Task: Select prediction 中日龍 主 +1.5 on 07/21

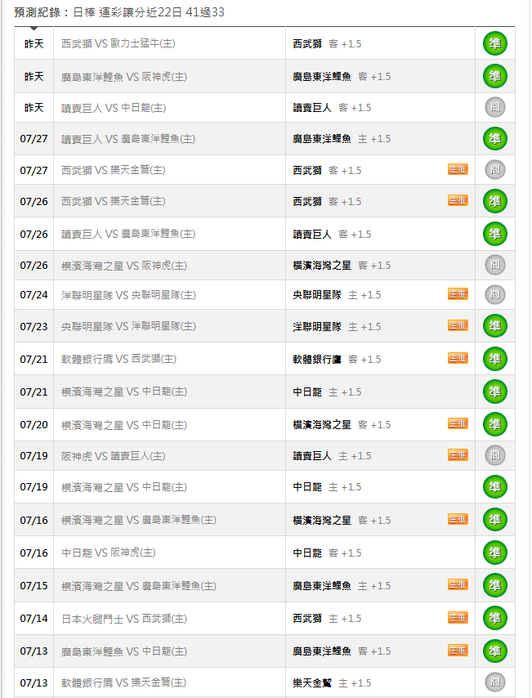Action: point(327,392)
